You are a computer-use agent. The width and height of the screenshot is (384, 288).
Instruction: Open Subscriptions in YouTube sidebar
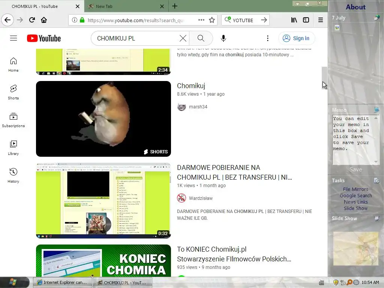13,120
